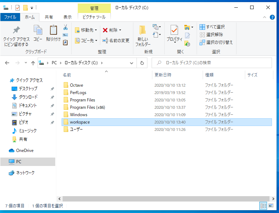Click PC in the address bar breadcrumb
Image resolution: width=279 pixels, height=213 pixels.
54,63
